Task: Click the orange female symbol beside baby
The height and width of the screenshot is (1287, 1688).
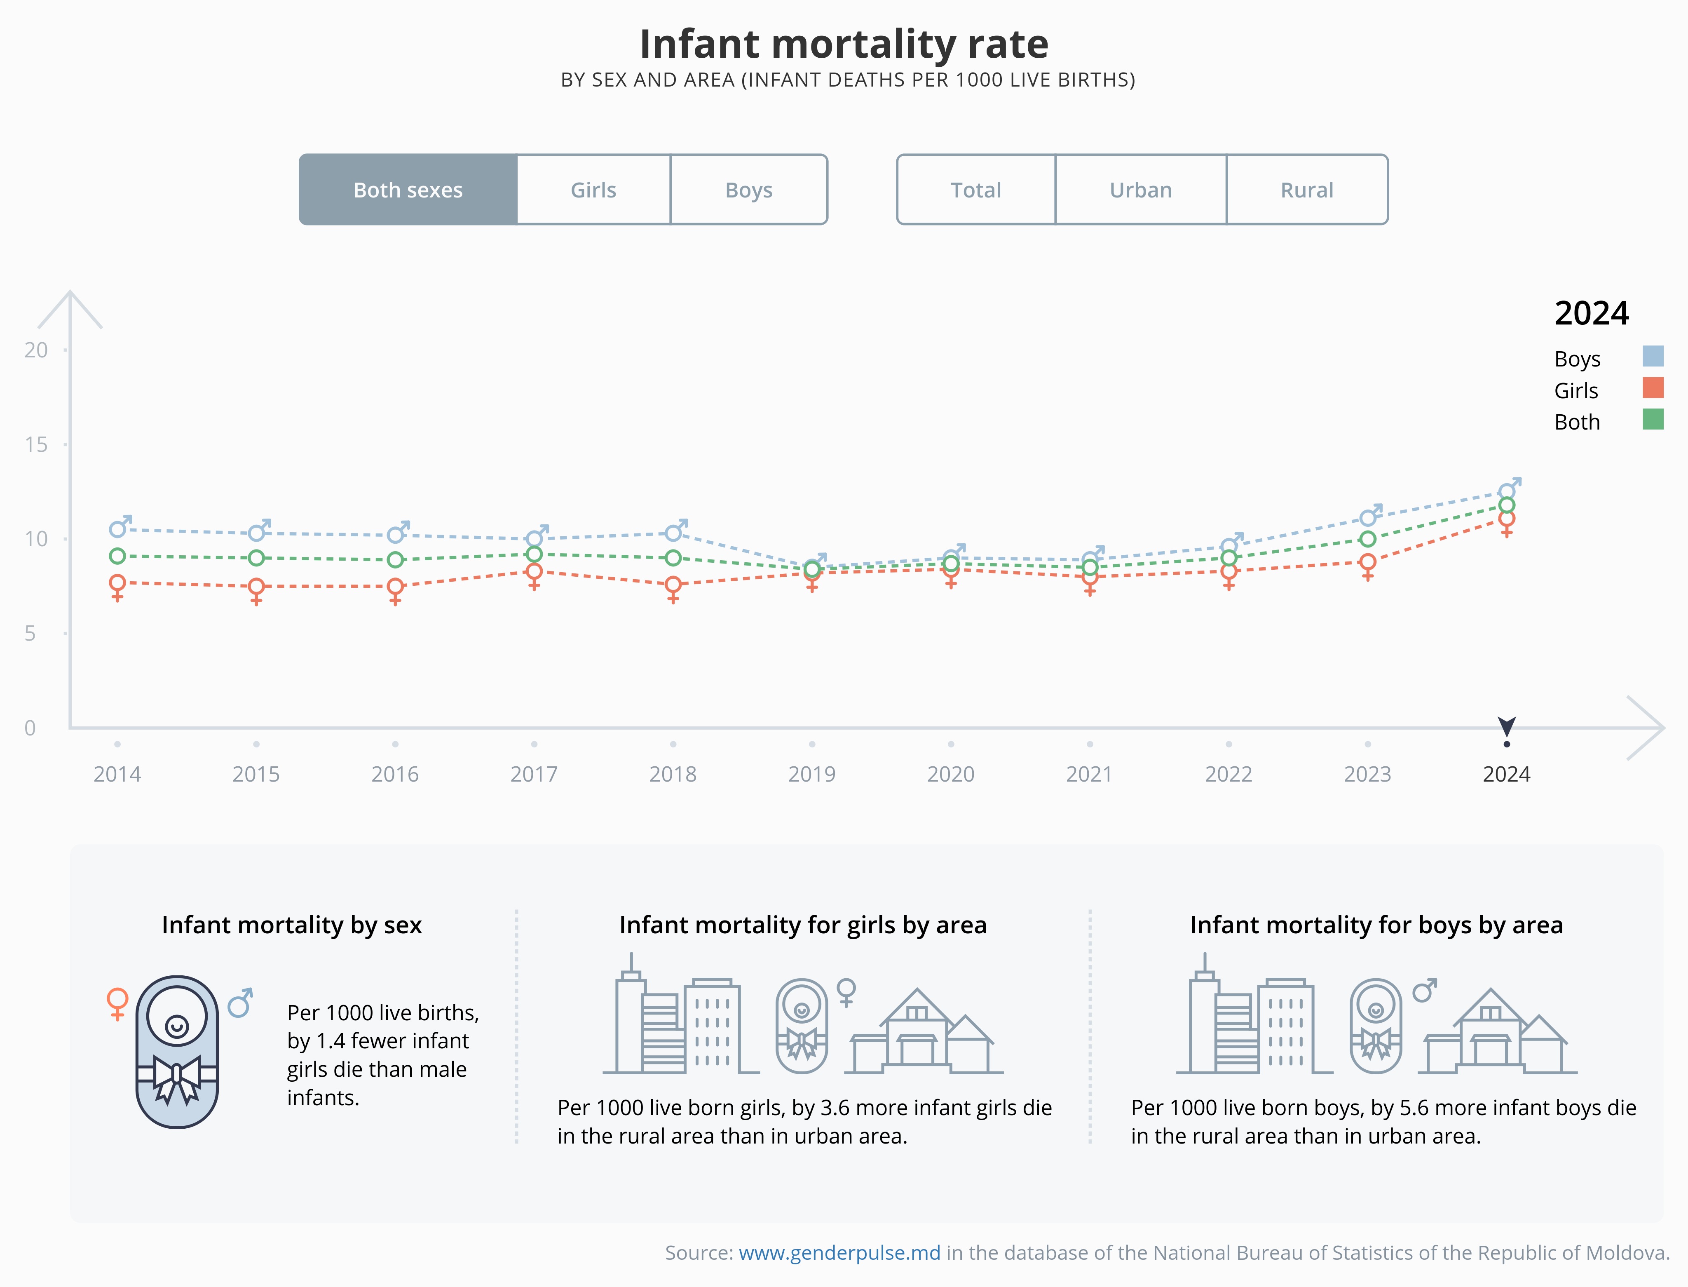Action: point(117,1003)
